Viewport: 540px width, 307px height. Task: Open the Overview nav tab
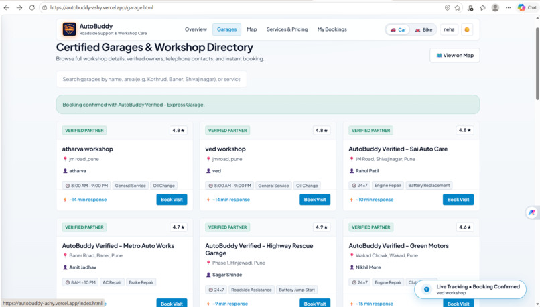(x=196, y=29)
